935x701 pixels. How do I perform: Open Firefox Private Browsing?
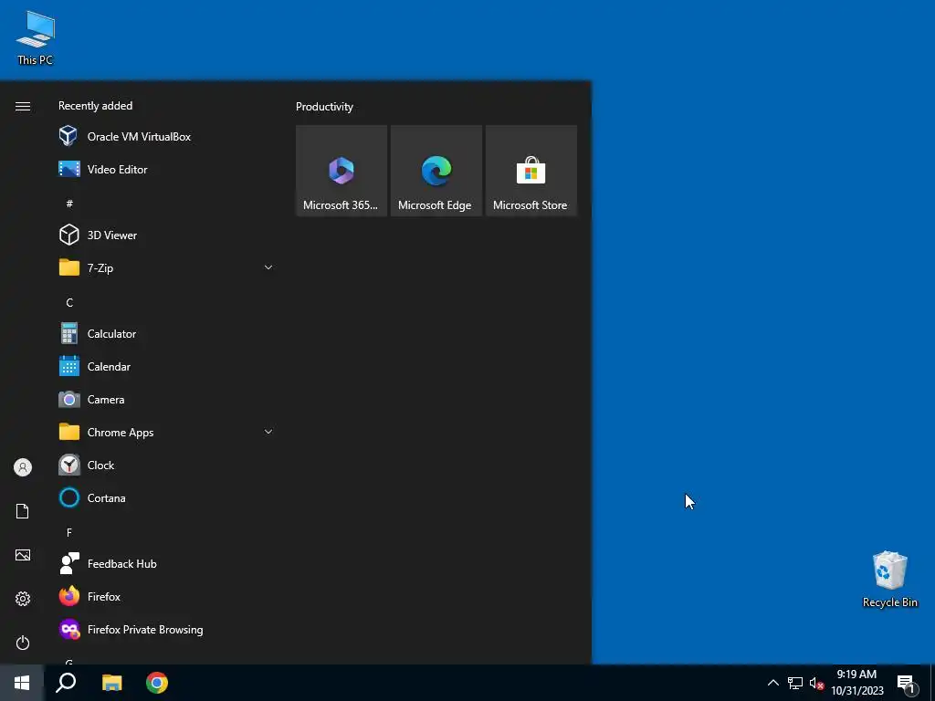click(x=166, y=630)
